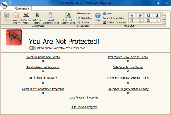Click Check for Updates
The width and height of the screenshot is (171, 115).
click(x=113, y=18)
